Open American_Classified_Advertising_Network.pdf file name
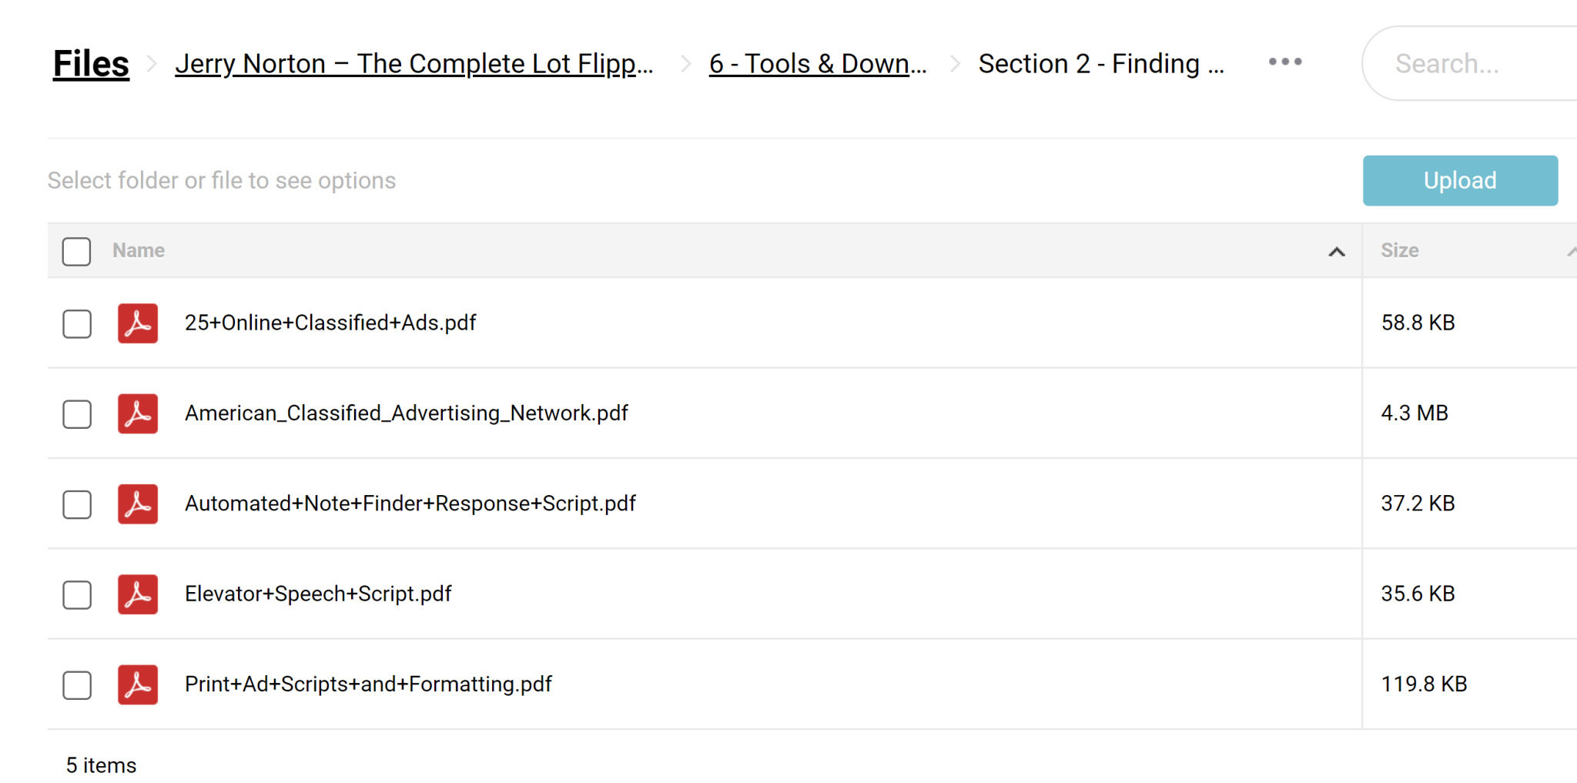Image resolution: width=1577 pixels, height=783 pixels. pos(406,413)
